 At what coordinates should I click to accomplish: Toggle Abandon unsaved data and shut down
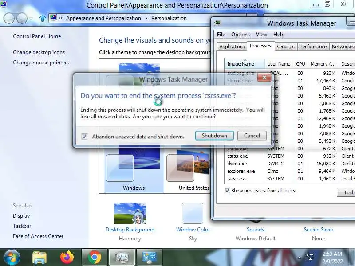pos(84,137)
